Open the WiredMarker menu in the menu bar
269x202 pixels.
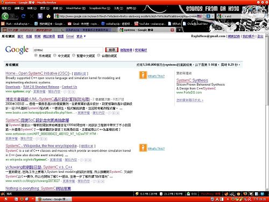(76, 8)
